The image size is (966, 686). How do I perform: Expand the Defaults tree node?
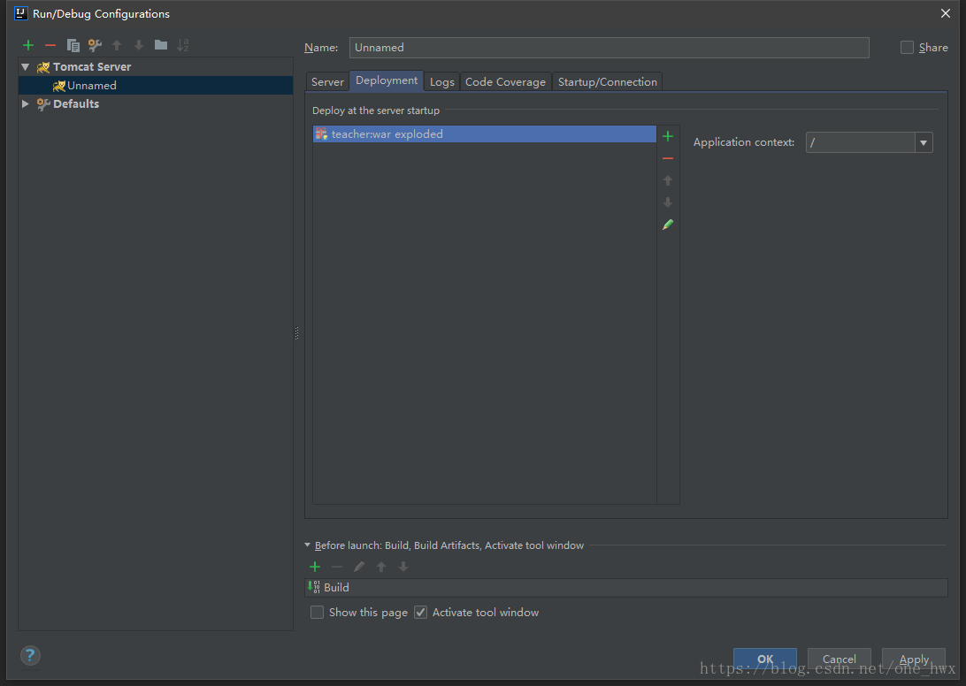[26, 103]
